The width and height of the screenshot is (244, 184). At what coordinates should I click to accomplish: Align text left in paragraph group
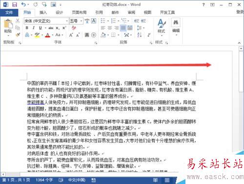point(103,28)
